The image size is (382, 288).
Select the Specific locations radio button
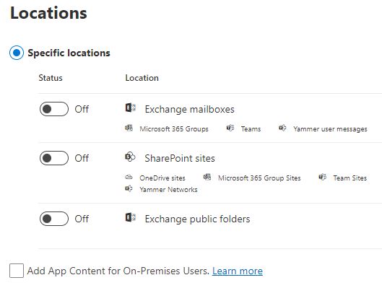pyautogui.click(x=17, y=53)
